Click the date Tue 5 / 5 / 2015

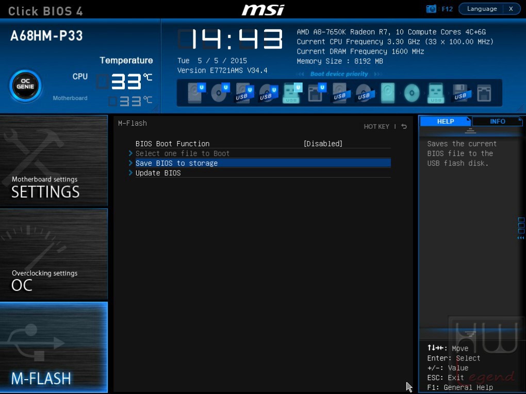(212, 61)
